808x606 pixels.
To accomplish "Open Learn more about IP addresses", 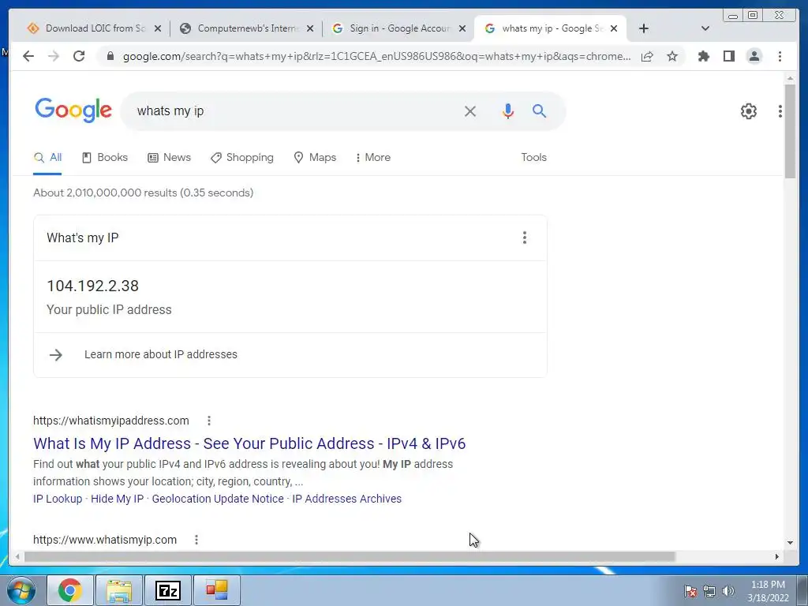I will (161, 354).
